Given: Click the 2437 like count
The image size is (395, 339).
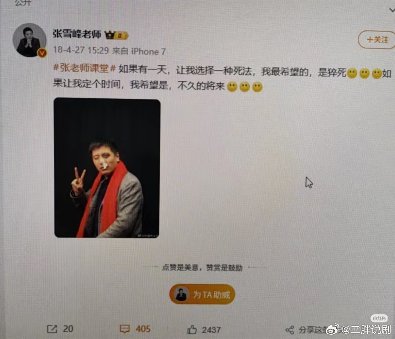Looking at the screenshot, I should [x=211, y=330].
